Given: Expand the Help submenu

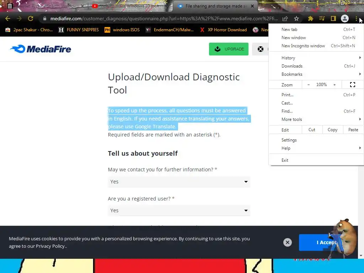Looking at the screenshot, I should pos(316,148).
